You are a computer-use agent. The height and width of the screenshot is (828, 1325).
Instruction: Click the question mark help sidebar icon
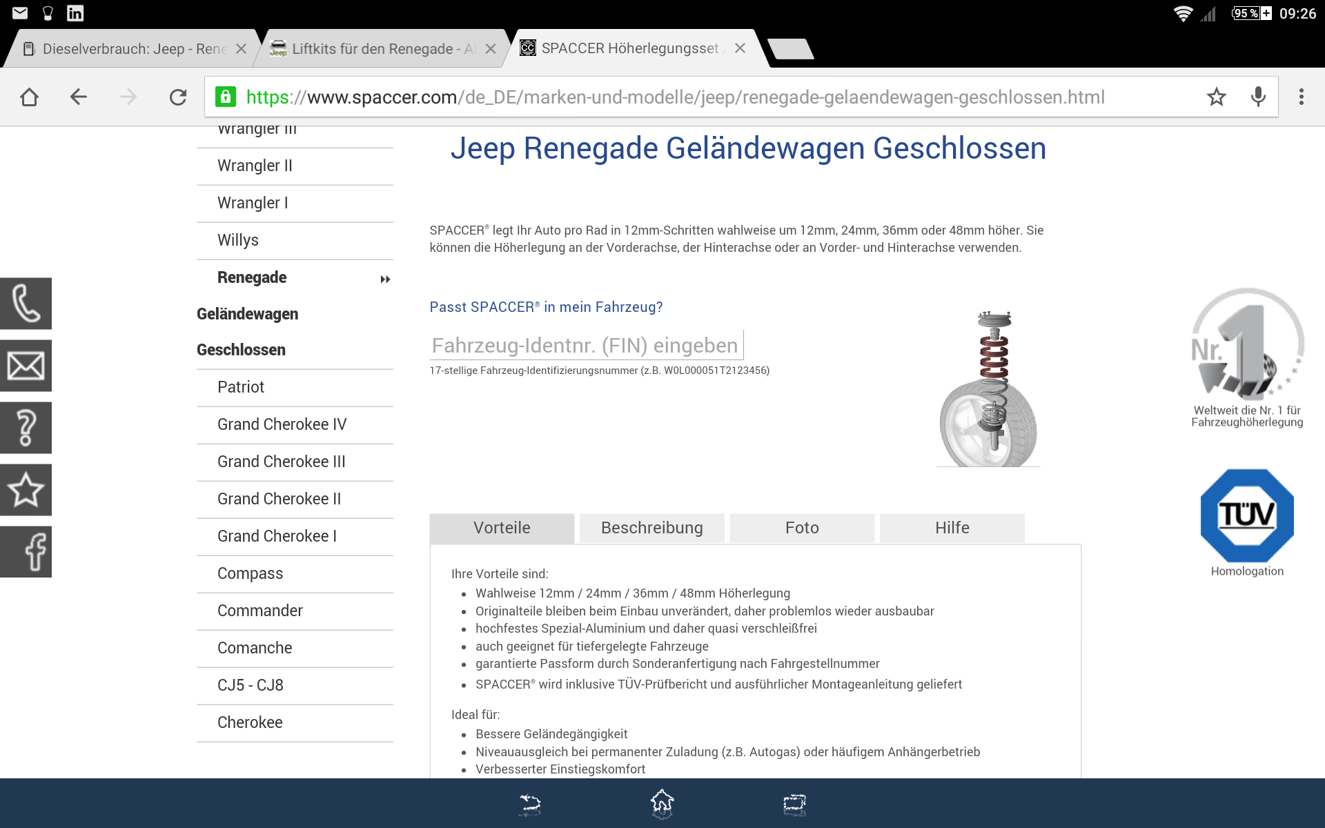(26, 428)
